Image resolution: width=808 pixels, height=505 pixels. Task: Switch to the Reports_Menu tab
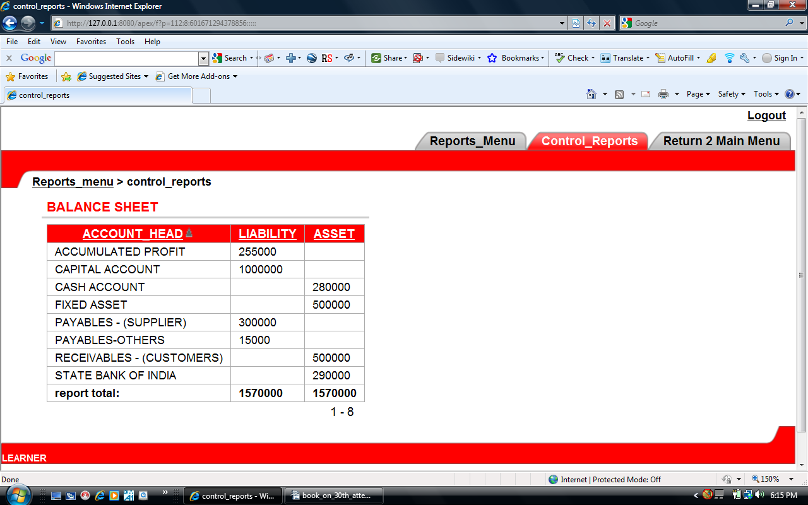click(472, 141)
